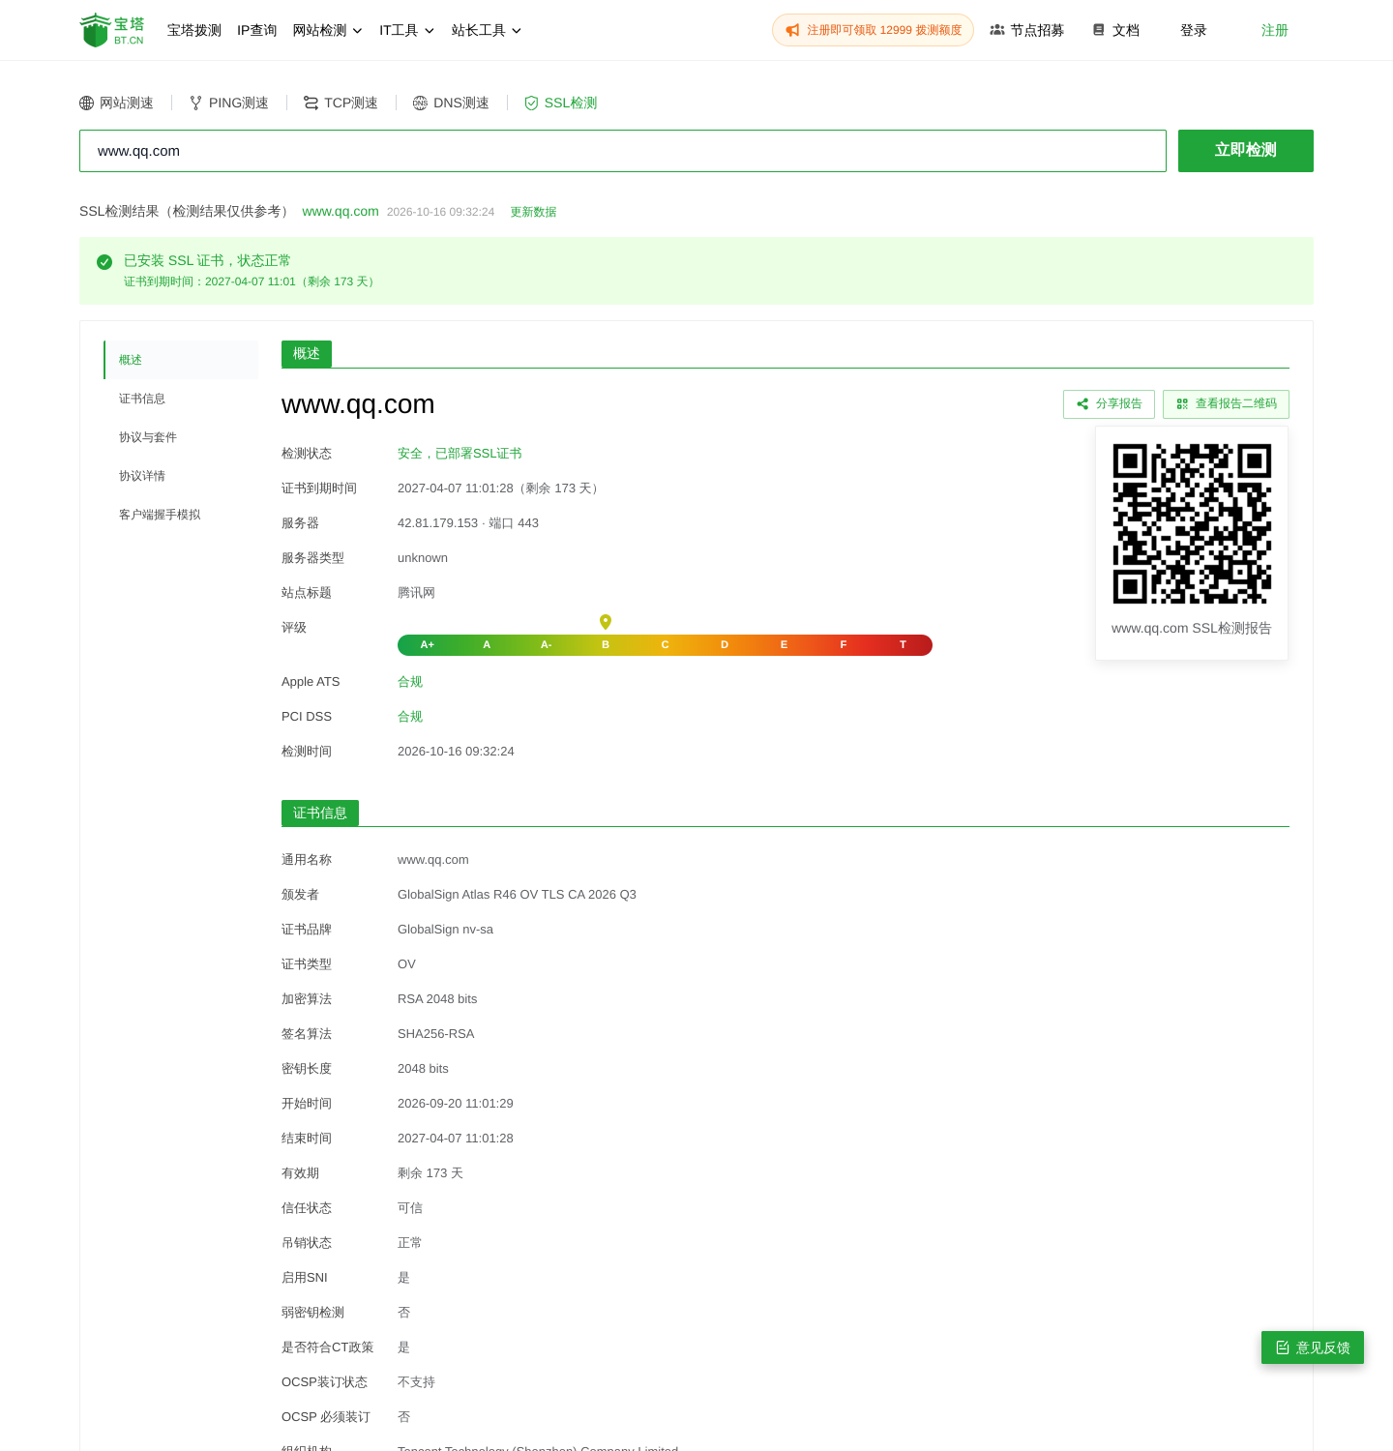Image resolution: width=1393 pixels, height=1451 pixels.
Task: Click the megaphone icon in the registration banner
Action: (792, 30)
